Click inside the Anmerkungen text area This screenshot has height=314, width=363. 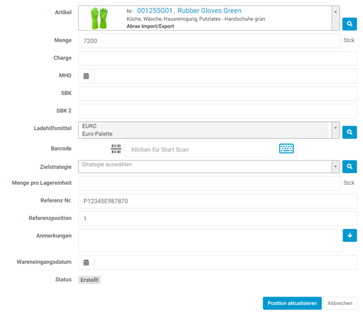[209, 240]
